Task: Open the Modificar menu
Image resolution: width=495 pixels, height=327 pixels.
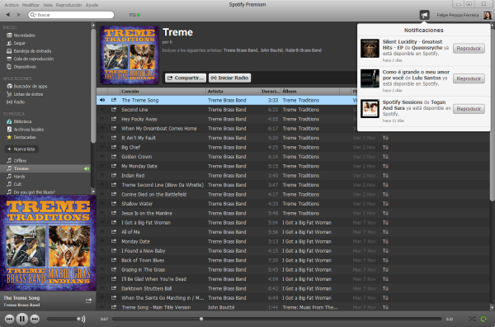Action: 31,5
